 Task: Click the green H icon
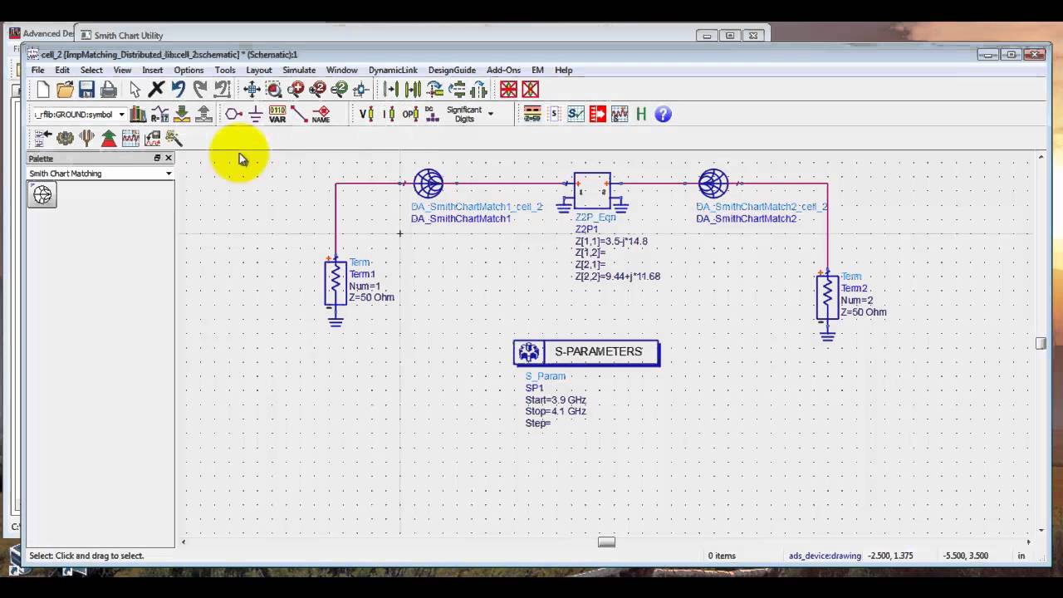click(x=641, y=115)
